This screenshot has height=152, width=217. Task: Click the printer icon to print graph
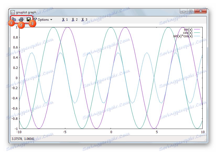pos(21,19)
